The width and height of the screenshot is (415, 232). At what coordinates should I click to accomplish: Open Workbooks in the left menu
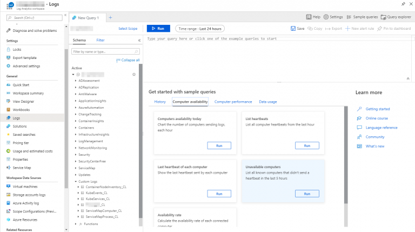pos(22,110)
